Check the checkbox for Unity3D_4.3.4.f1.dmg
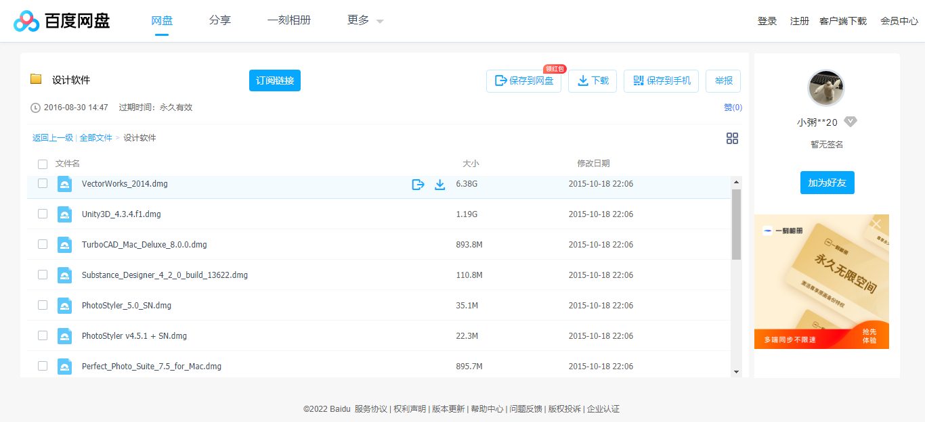 point(43,213)
